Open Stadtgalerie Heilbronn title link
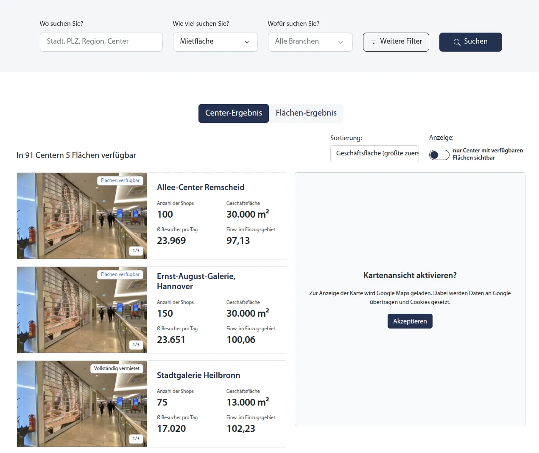This screenshot has height=453, width=539. [x=198, y=375]
